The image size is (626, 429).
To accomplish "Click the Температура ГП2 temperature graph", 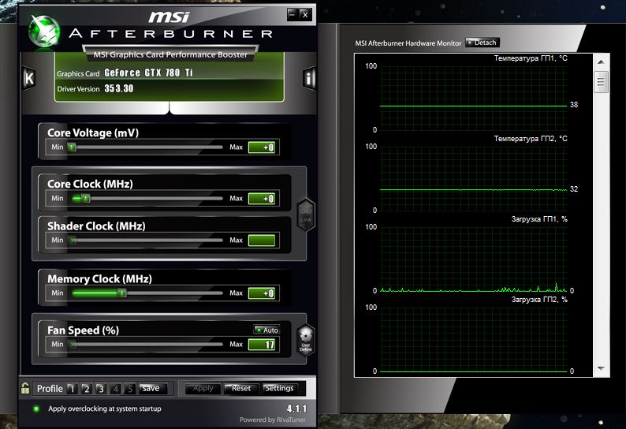I will point(474,178).
